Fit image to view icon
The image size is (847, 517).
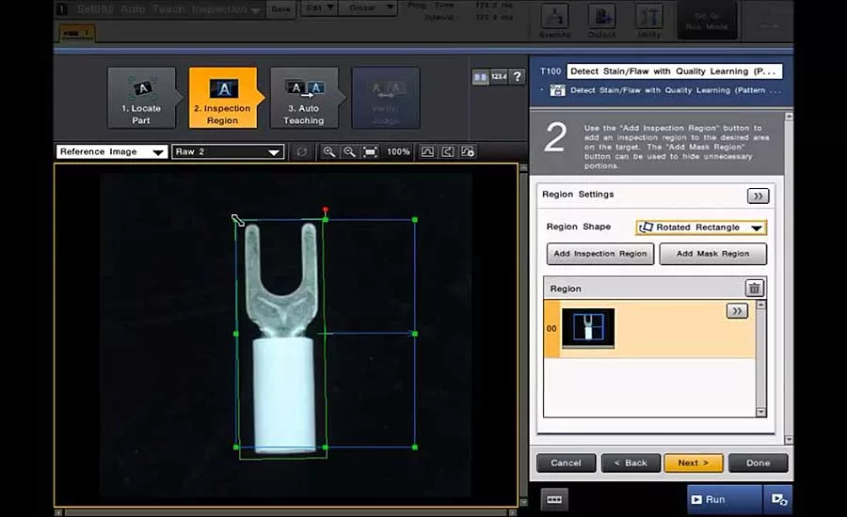(x=370, y=152)
